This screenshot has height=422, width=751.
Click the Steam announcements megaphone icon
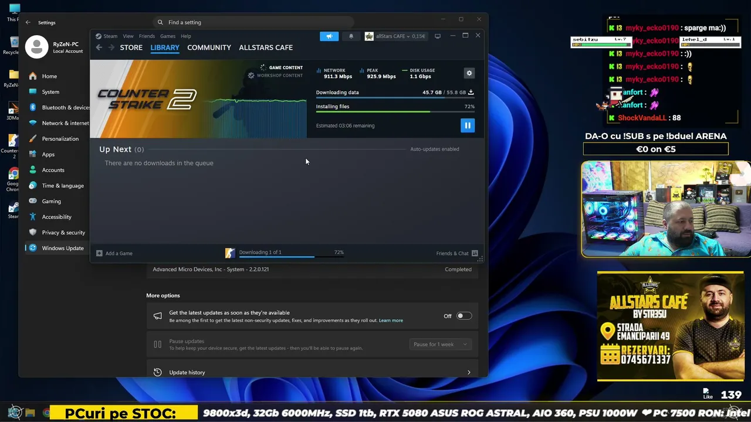pyautogui.click(x=329, y=36)
